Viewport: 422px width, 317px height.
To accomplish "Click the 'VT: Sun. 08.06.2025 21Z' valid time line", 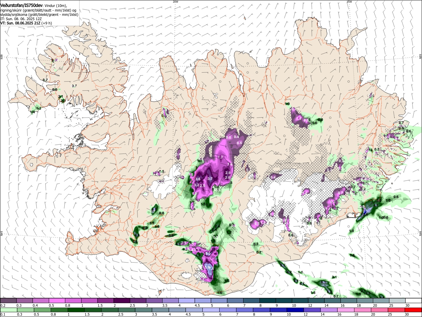I will 21,23.
